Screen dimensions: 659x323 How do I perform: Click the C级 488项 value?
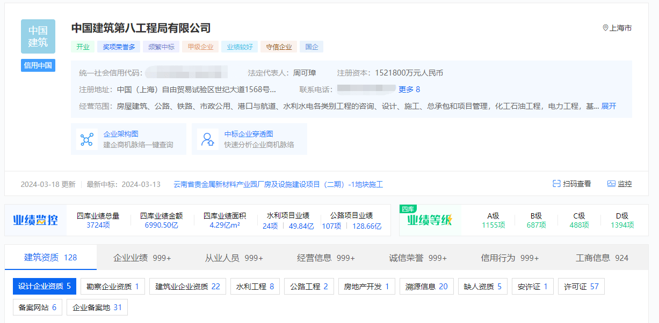[579, 226]
